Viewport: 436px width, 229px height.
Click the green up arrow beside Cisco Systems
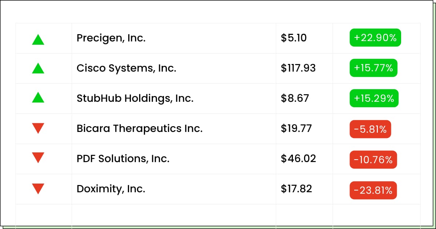pos(38,68)
